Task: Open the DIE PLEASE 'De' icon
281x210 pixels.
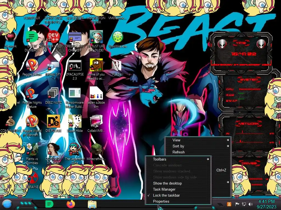Action: coord(54,121)
